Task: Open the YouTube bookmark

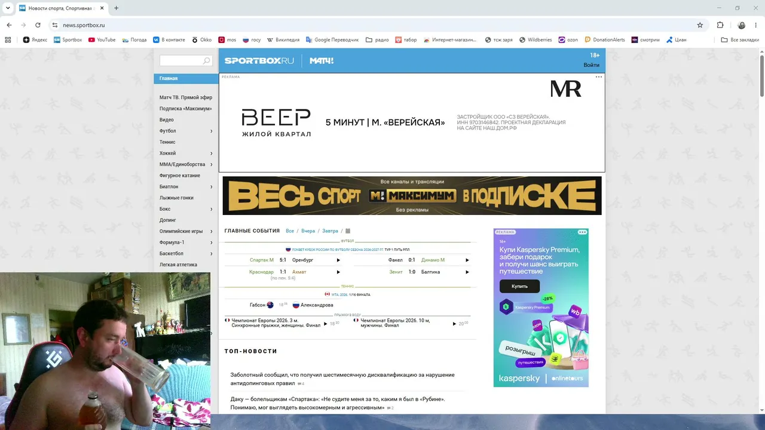Action: [102, 40]
